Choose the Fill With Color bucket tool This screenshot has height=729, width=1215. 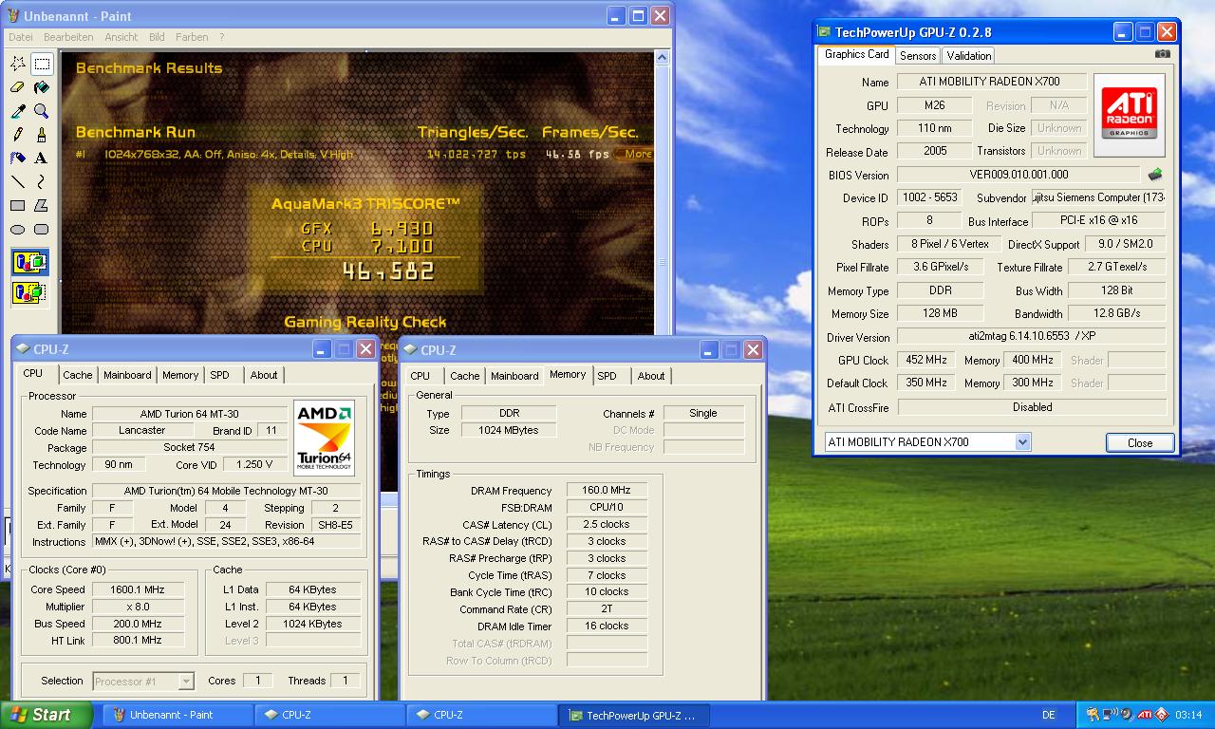(42, 88)
